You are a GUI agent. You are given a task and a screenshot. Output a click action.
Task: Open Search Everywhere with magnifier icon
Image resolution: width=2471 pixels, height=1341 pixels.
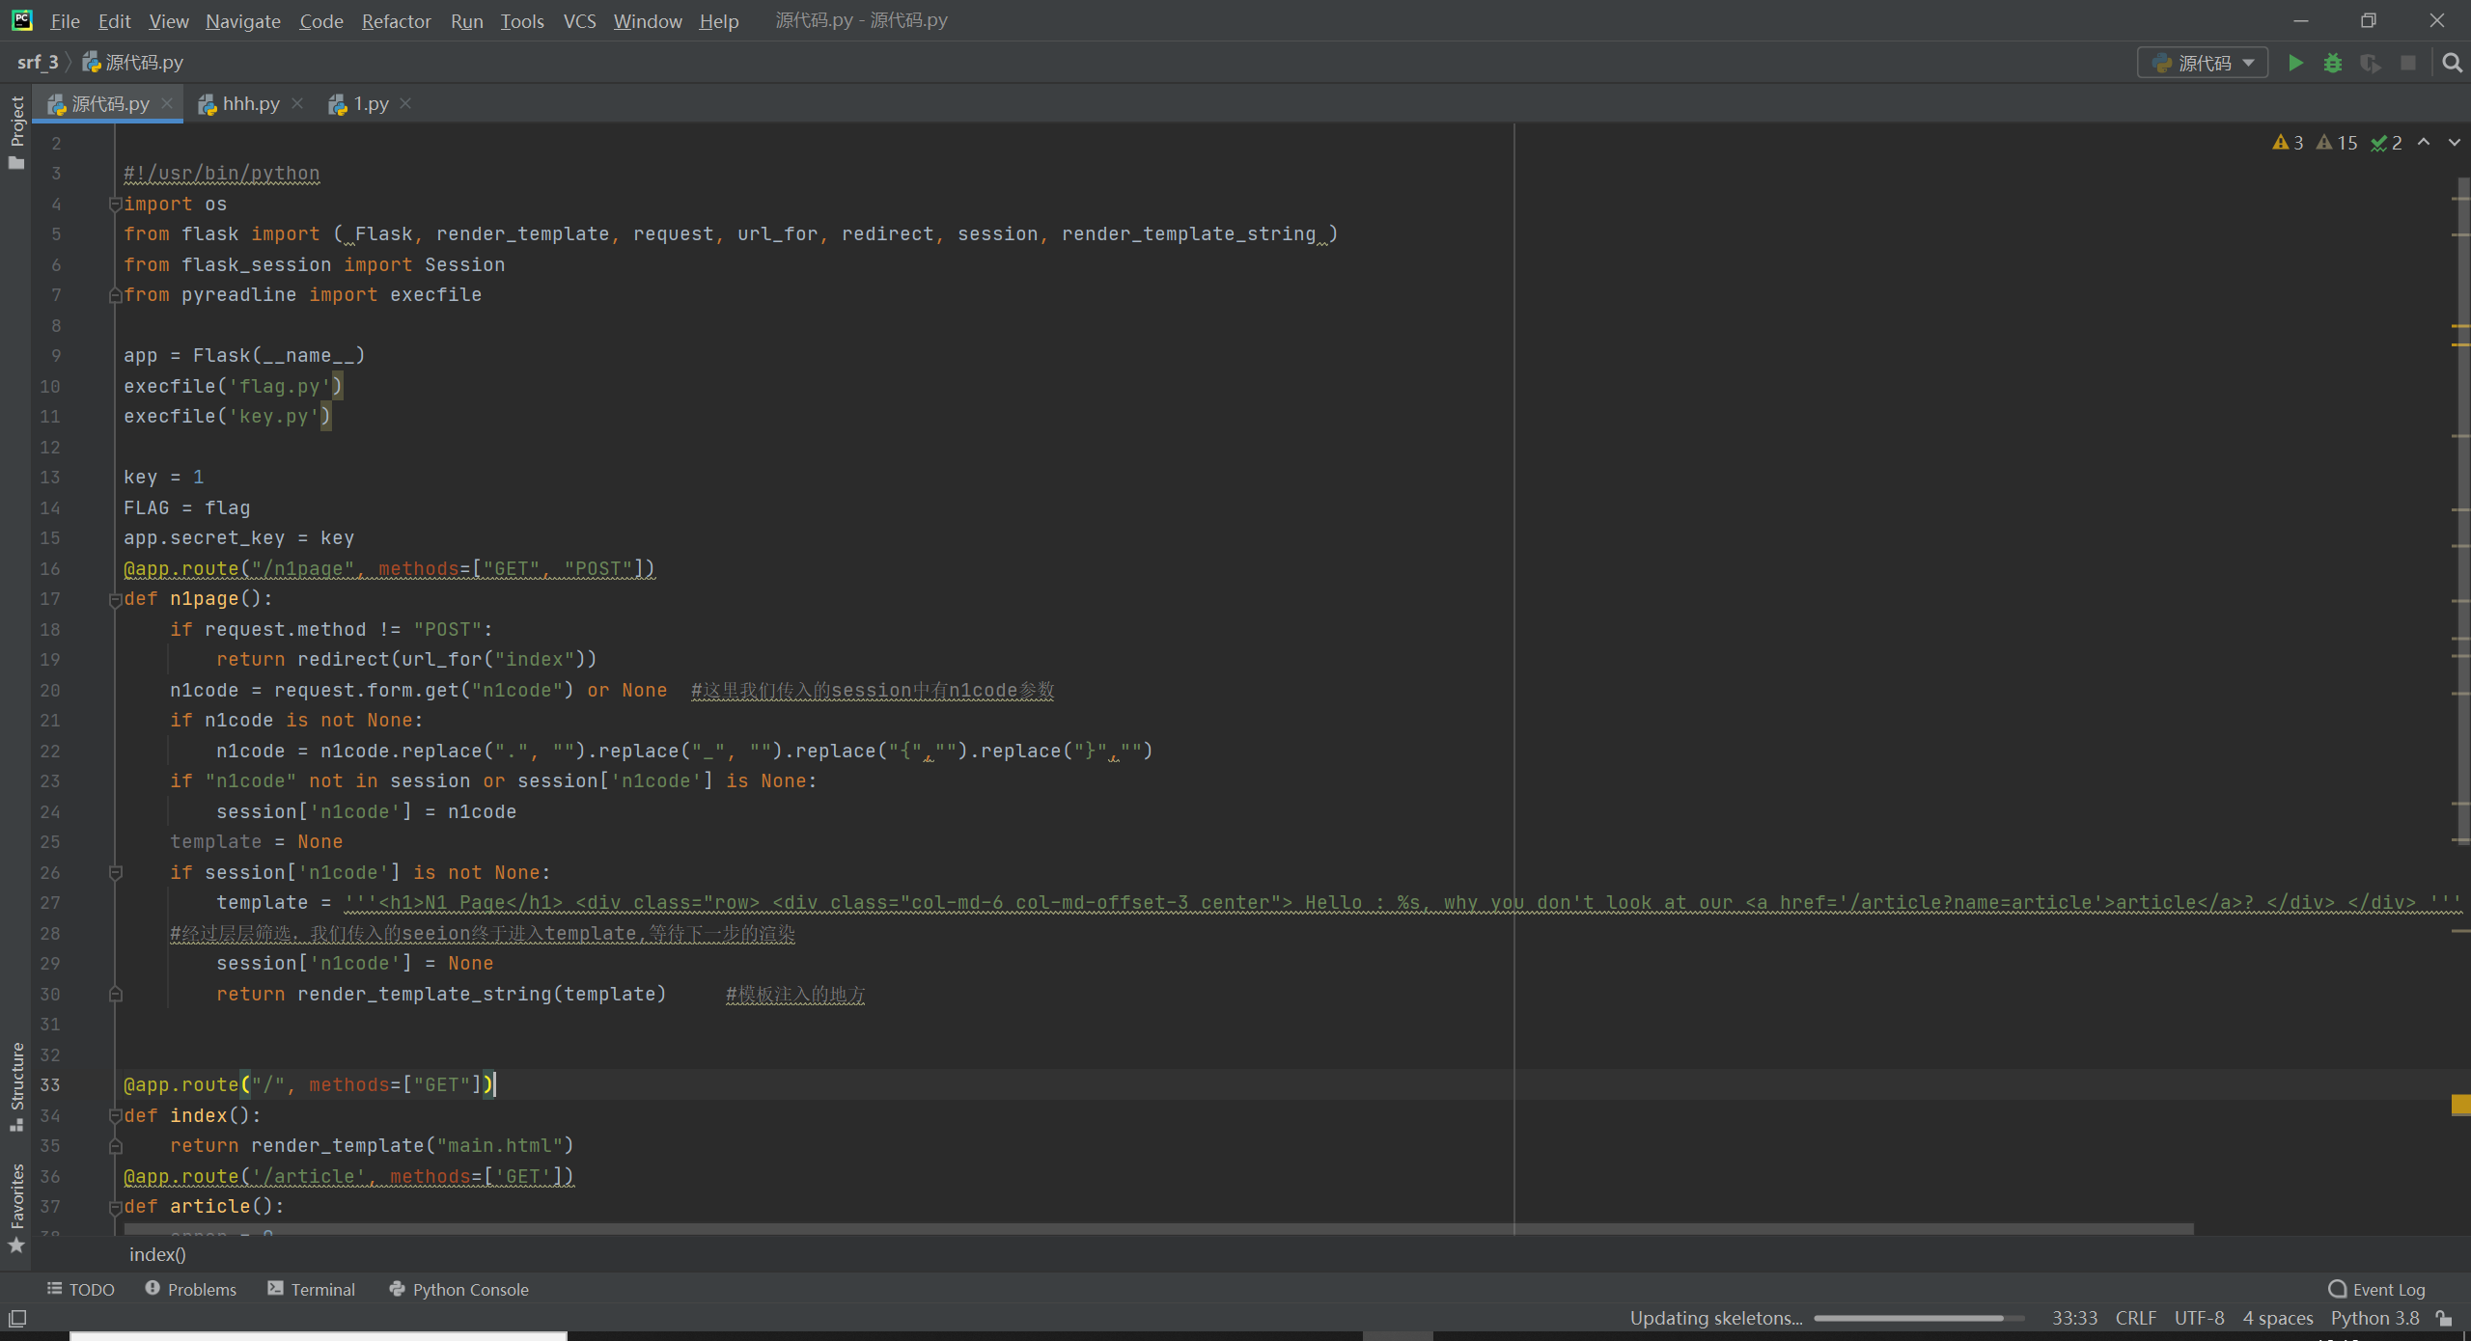2451,63
